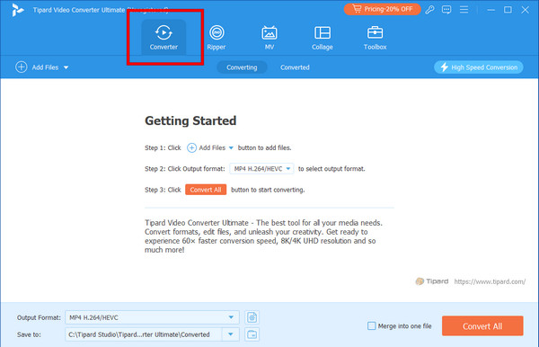Check Merge into one file
Image resolution: width=539 pixels, height=347 pixels.
coord(372,325)
